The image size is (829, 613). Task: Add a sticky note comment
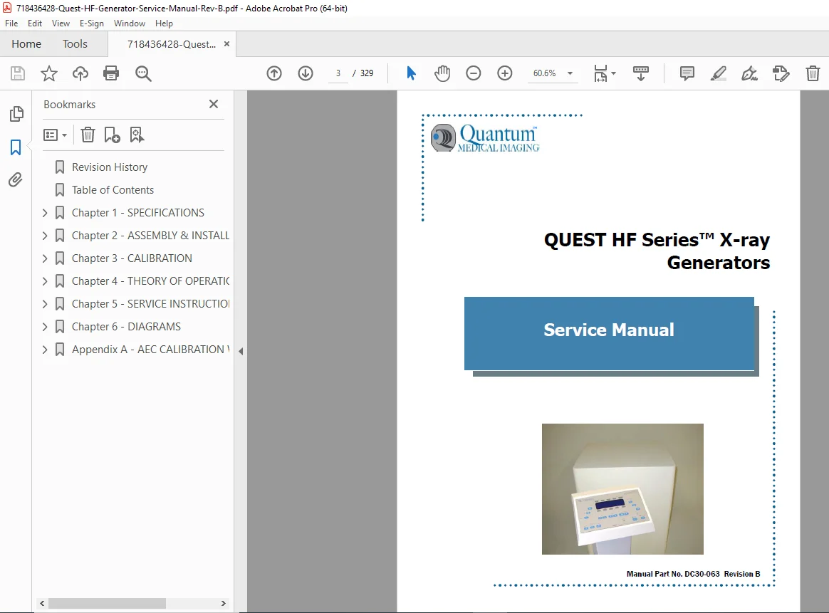click(x=687, y=73)
